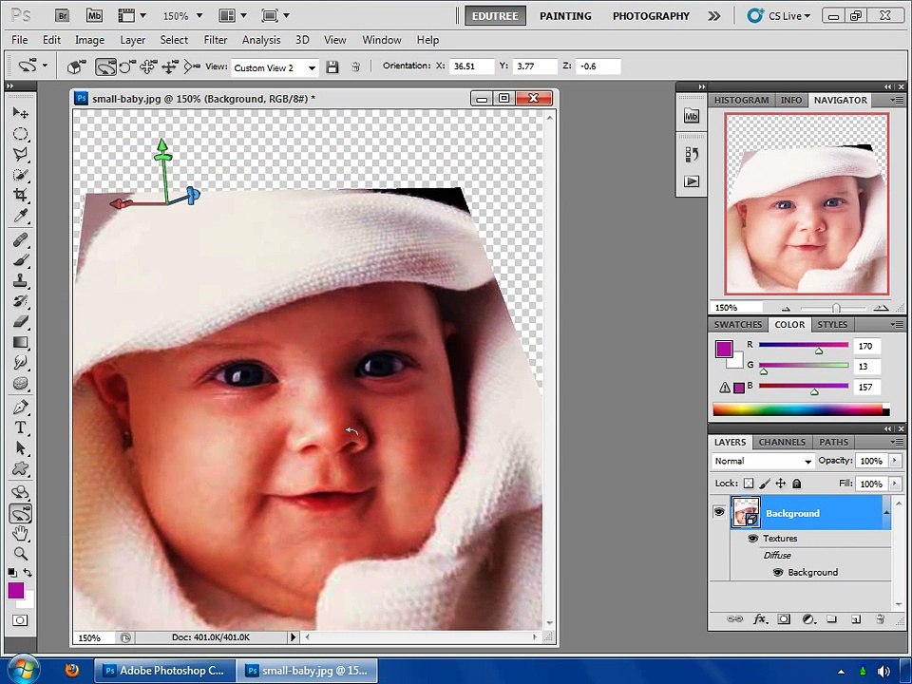Switch to the PHOTOGRAPHY workspace
Viewport: 912px width, 684px height.
(651, 16)
